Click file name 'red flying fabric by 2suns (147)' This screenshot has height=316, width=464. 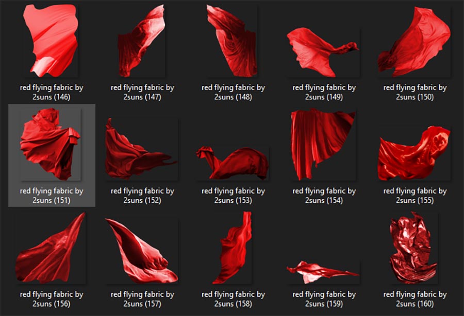[x=142, y=92]
